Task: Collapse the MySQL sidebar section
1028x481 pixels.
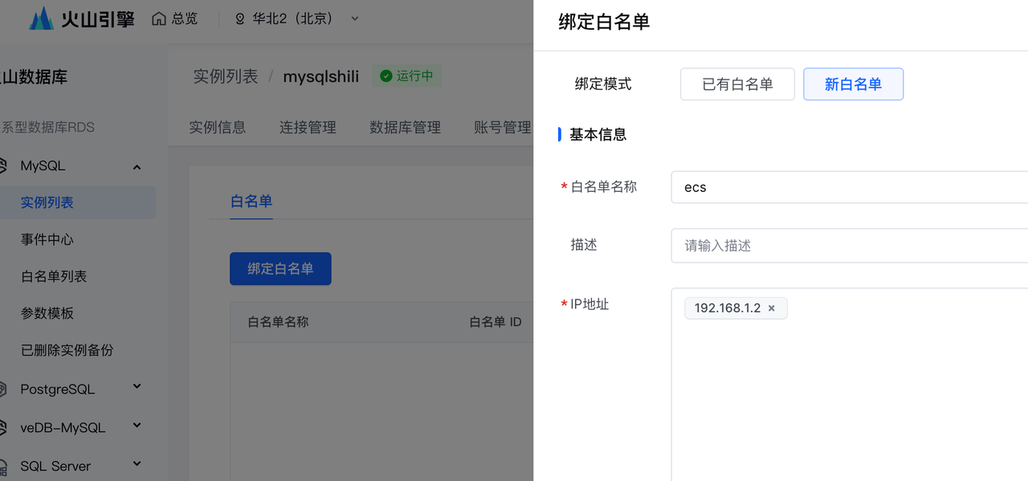Action: click(x=137, y=167)
